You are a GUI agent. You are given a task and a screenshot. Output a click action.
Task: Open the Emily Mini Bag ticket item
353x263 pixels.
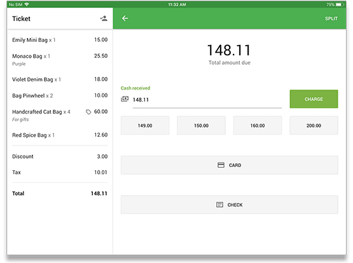[60, 40]
